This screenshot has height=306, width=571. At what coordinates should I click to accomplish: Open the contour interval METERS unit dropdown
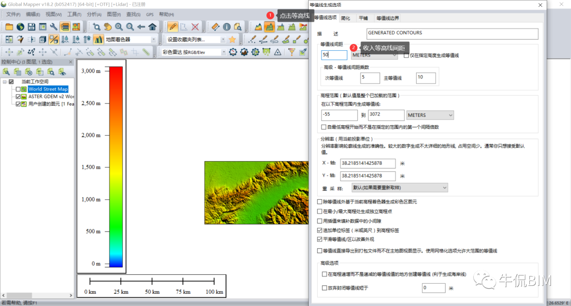click(374, 55)
